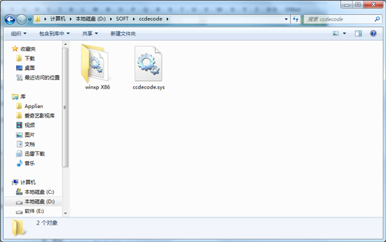Toggle the preview pane button
The height and width of the screenshot is (242, 386).
[358, 33]
